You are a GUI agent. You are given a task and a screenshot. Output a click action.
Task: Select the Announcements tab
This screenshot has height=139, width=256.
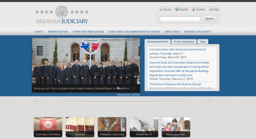click(157, 42)
